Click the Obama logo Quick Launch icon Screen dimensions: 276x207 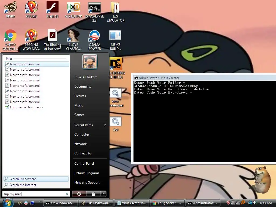click(26, 203)
